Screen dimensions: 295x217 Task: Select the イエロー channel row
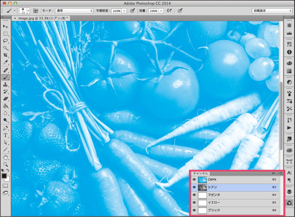(x=238, y=202)
